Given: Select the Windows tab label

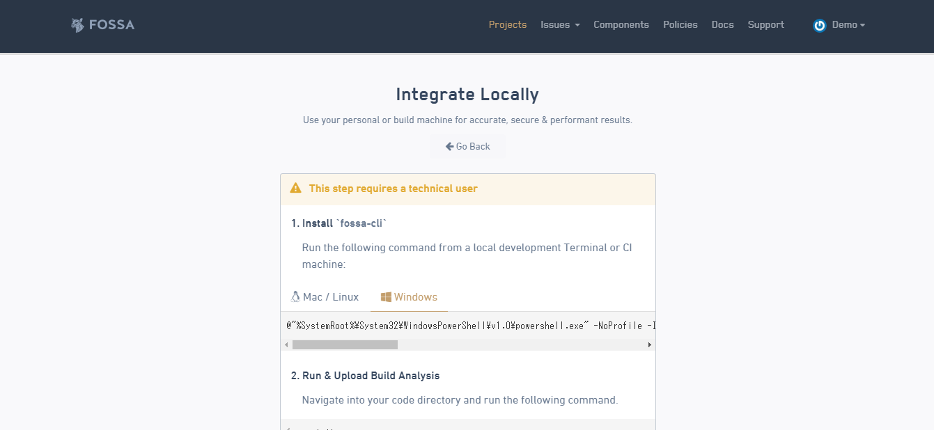Looking at the screenshot, I should click(x=416, y=297).
